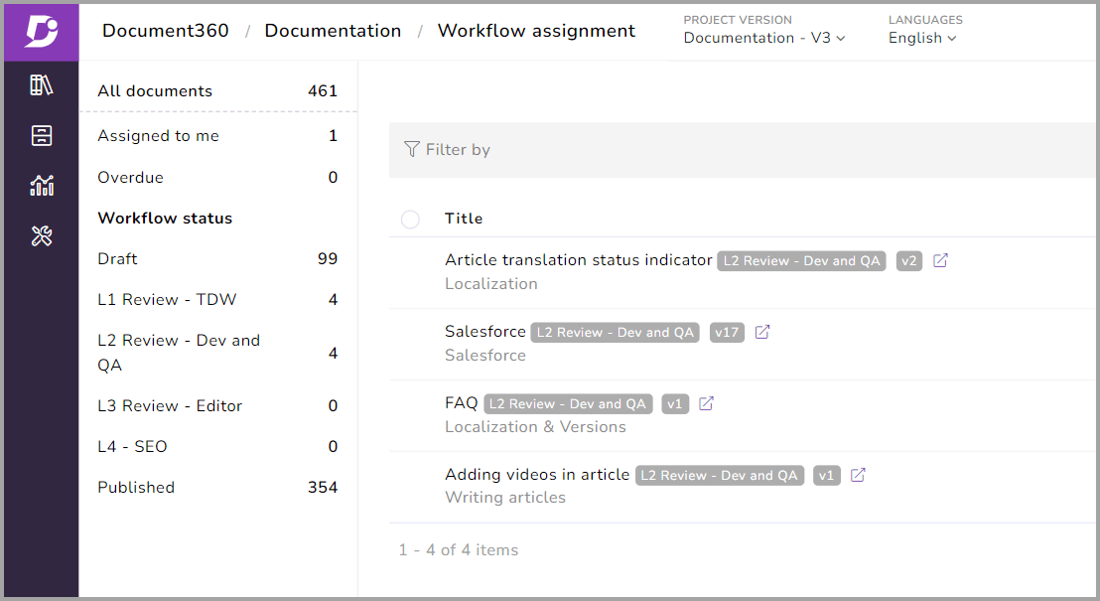Open Adding videos in article external link icon
Image resolution: width=1100 pixels, height=601 pixels.
tap(858, 475)
